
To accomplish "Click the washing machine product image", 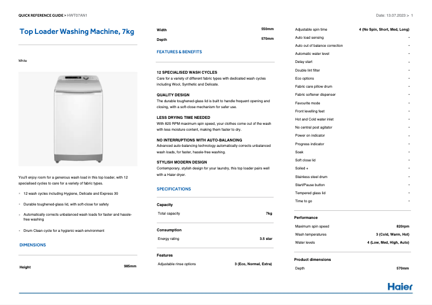I will point(78,118).
